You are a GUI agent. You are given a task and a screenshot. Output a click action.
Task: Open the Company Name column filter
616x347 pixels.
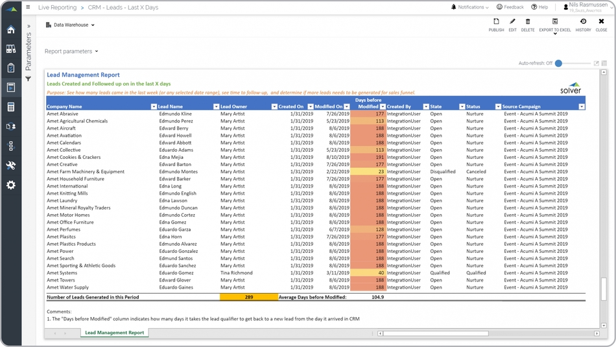tap(154, 106)
